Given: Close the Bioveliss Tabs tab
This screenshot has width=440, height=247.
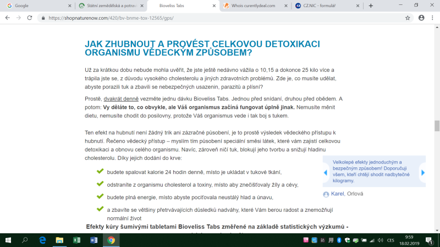Looking at the screenshot, I should coord(214,5).
